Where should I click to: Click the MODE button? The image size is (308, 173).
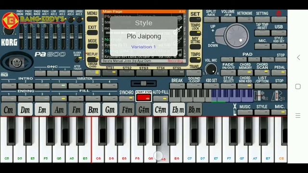pos(92,46)
